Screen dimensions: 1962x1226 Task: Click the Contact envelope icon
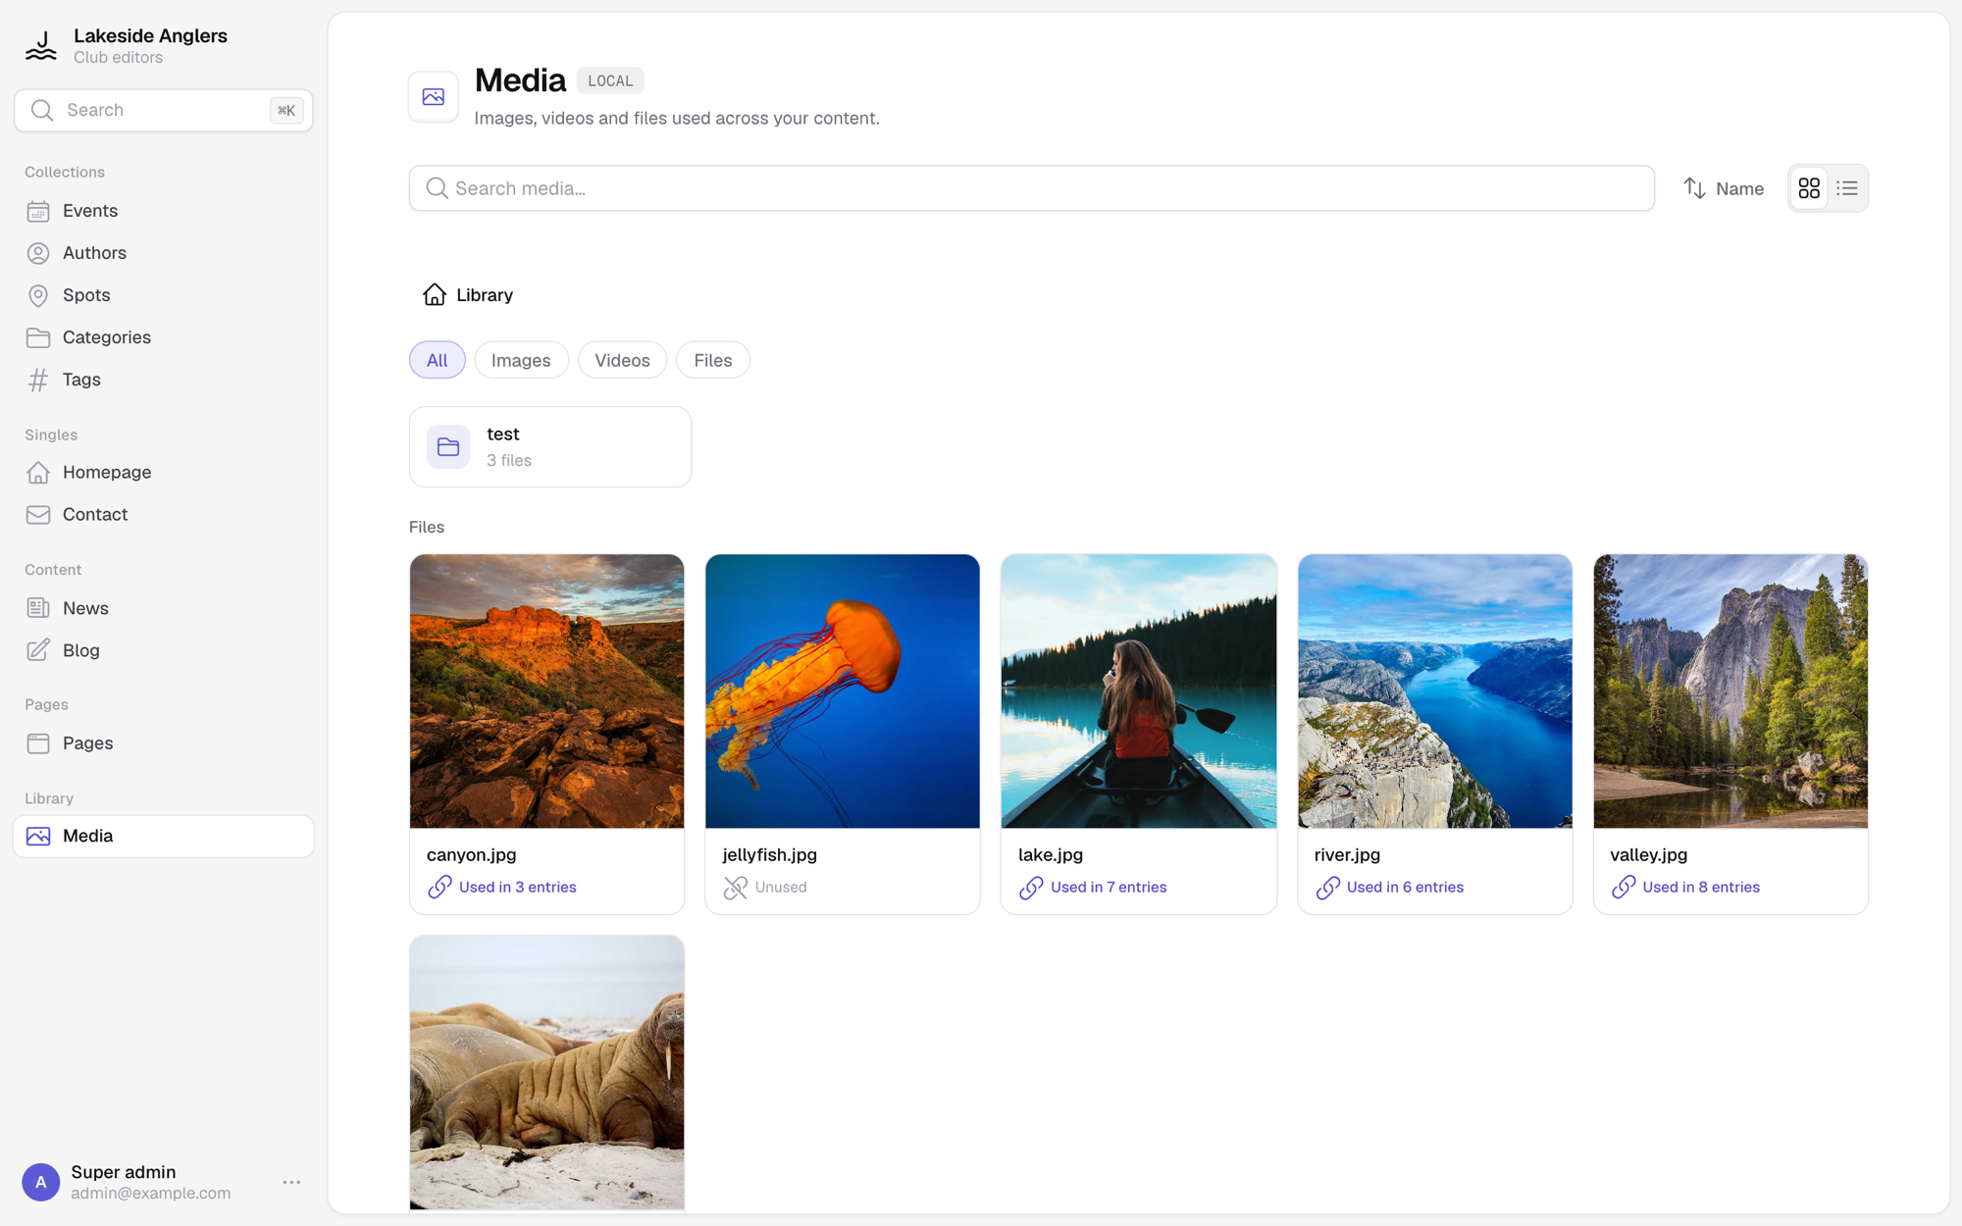click(38, 515)
